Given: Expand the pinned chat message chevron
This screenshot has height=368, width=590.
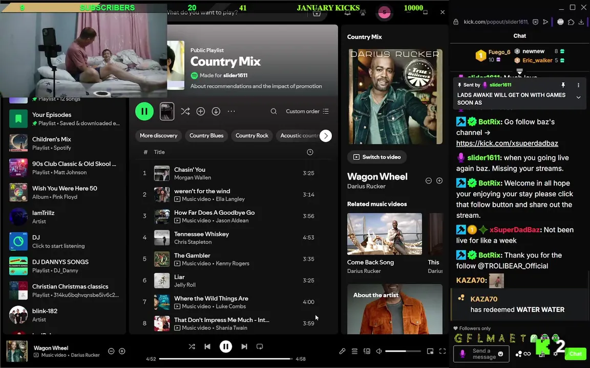Looking at the screenshot, I should [x=578, y=97].
